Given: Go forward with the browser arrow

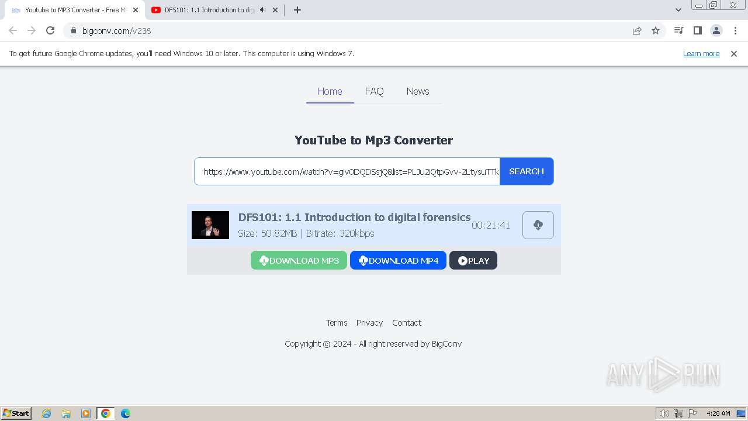Looking at the screenshot, I should coord(32,31).
